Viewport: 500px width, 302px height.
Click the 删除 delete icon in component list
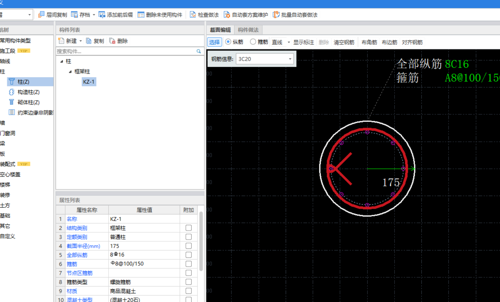[112, 41]
